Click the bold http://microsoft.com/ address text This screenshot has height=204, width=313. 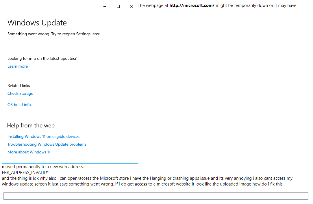coord(192,5)
